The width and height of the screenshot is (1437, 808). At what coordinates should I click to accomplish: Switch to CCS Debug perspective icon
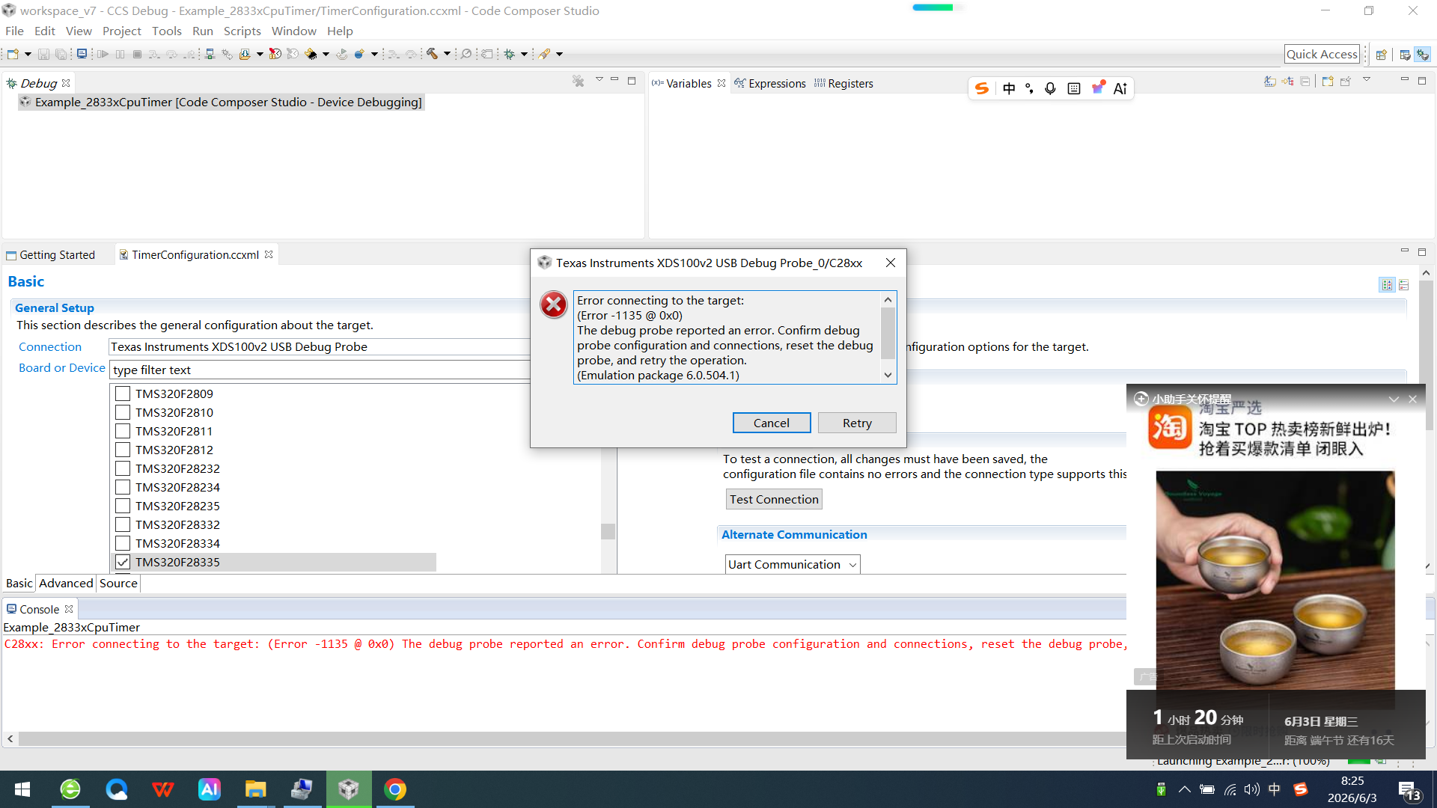coord(1423,55)
